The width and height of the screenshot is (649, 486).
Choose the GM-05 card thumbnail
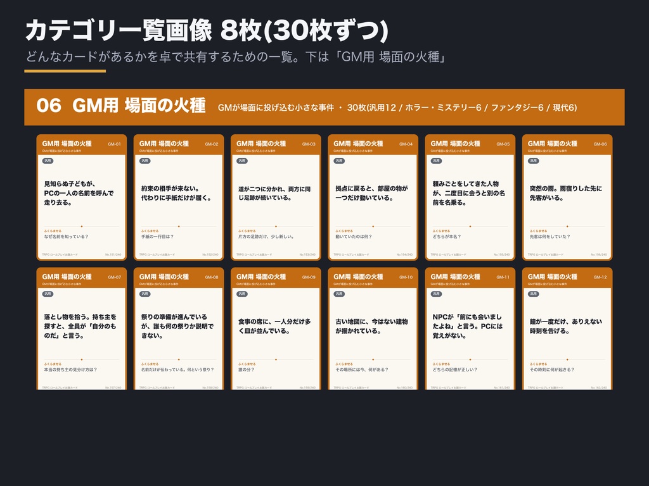(x=470, y=197)
